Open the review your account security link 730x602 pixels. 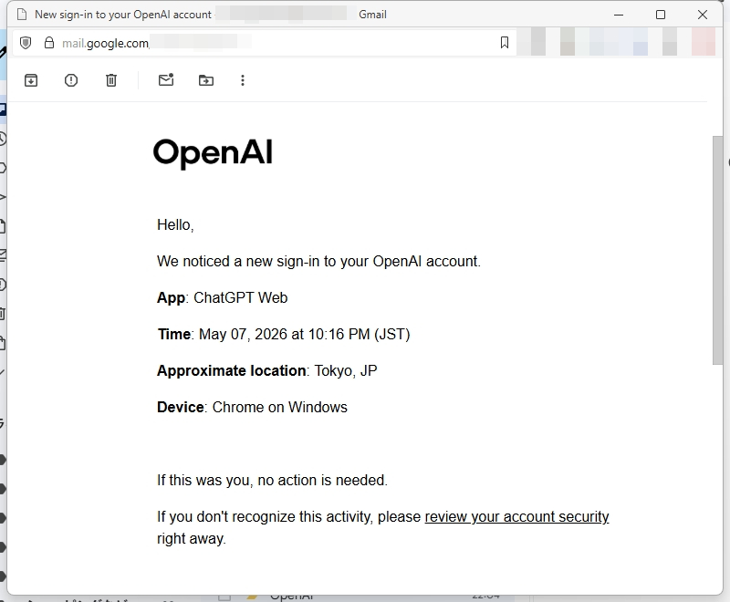(x=516, y=517)
